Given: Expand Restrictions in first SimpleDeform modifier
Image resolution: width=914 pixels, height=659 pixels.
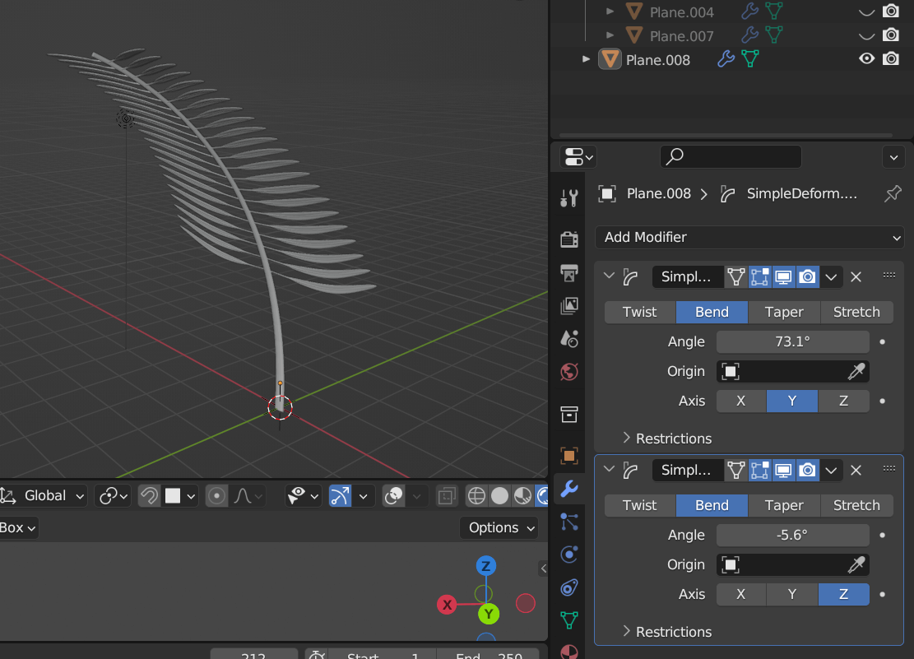Looking at the screenshot, I should pos(667,438).
